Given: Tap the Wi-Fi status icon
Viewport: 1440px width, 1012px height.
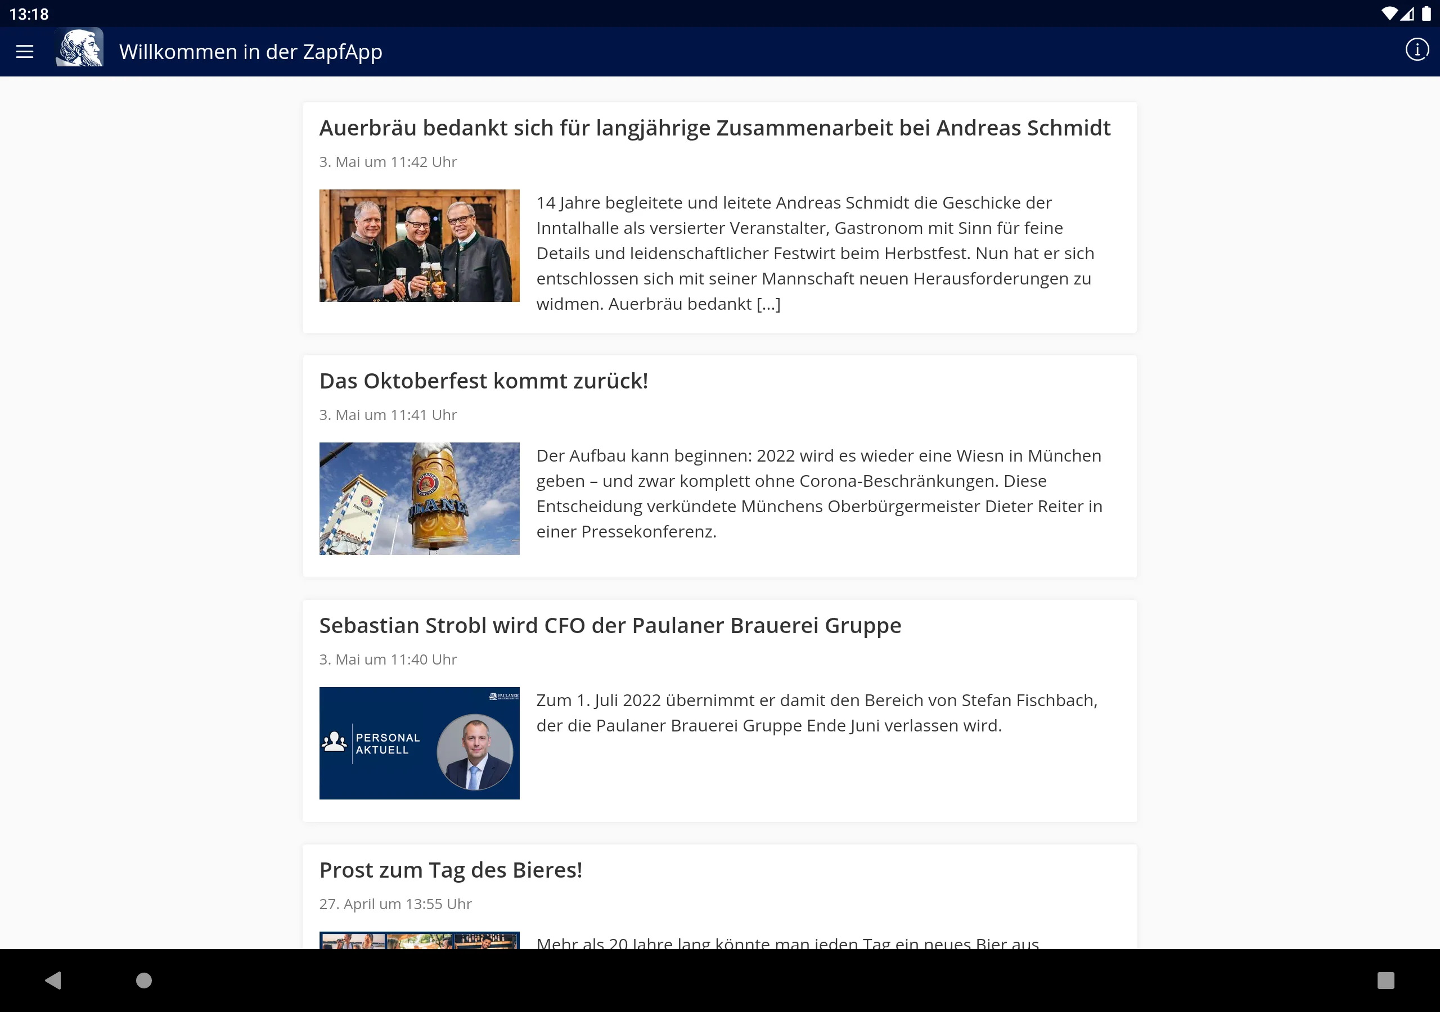Looking at the screenshot, I should (1389, 14).
